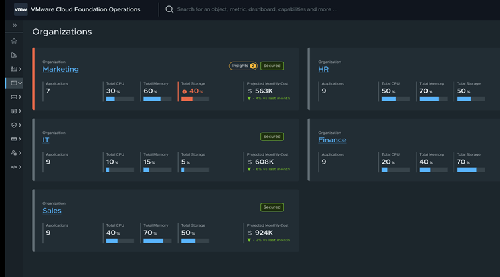Expand the chevron next to the shield icon

point(21,125)
